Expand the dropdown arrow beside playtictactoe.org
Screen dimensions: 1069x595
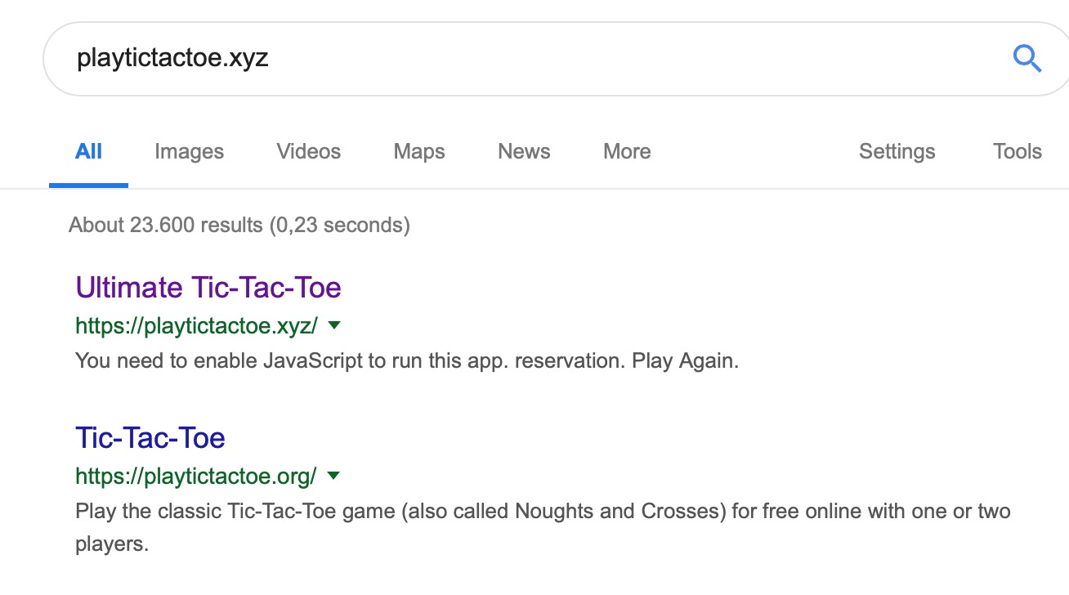333,476
